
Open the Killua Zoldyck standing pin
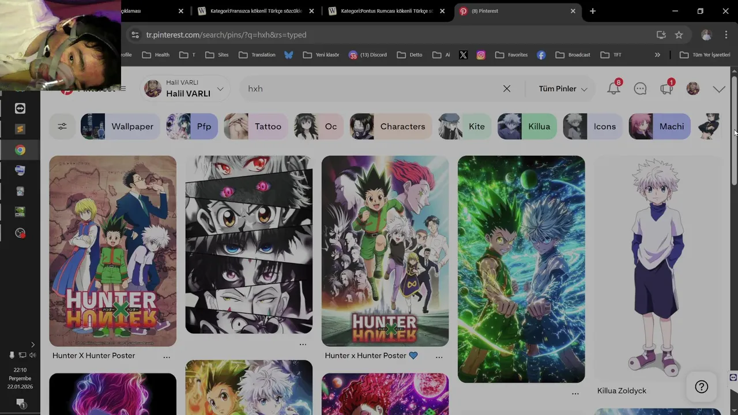(x=657, y=268)
